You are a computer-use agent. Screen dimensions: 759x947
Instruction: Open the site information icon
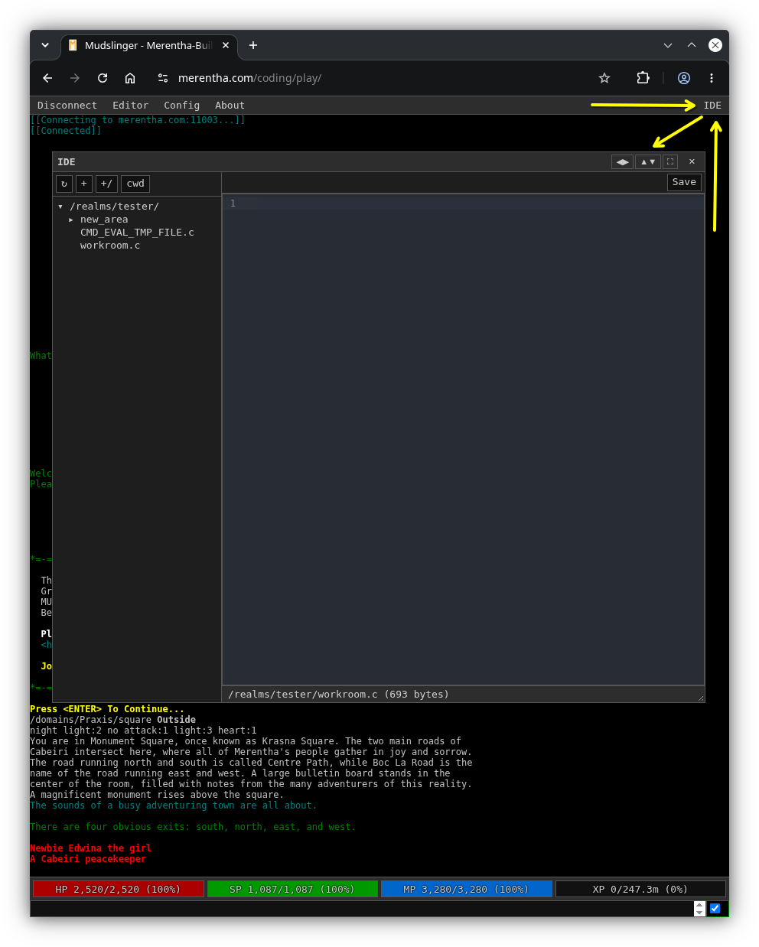tap(162, 78)
